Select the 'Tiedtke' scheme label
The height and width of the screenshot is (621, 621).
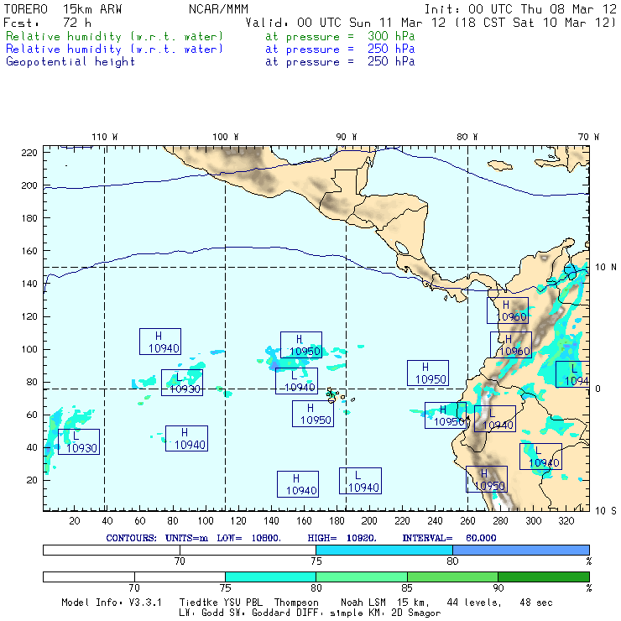click(199, 603)
